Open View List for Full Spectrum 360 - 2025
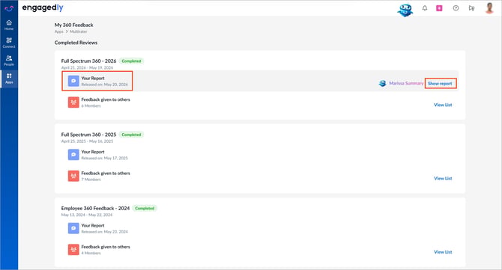 (x=443, y=178)
